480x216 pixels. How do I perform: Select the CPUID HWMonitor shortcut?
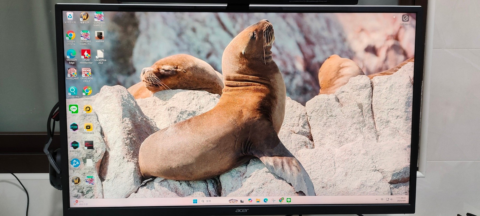point(86,57)
